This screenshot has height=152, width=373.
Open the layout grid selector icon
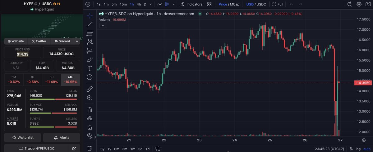click(210, 4)
